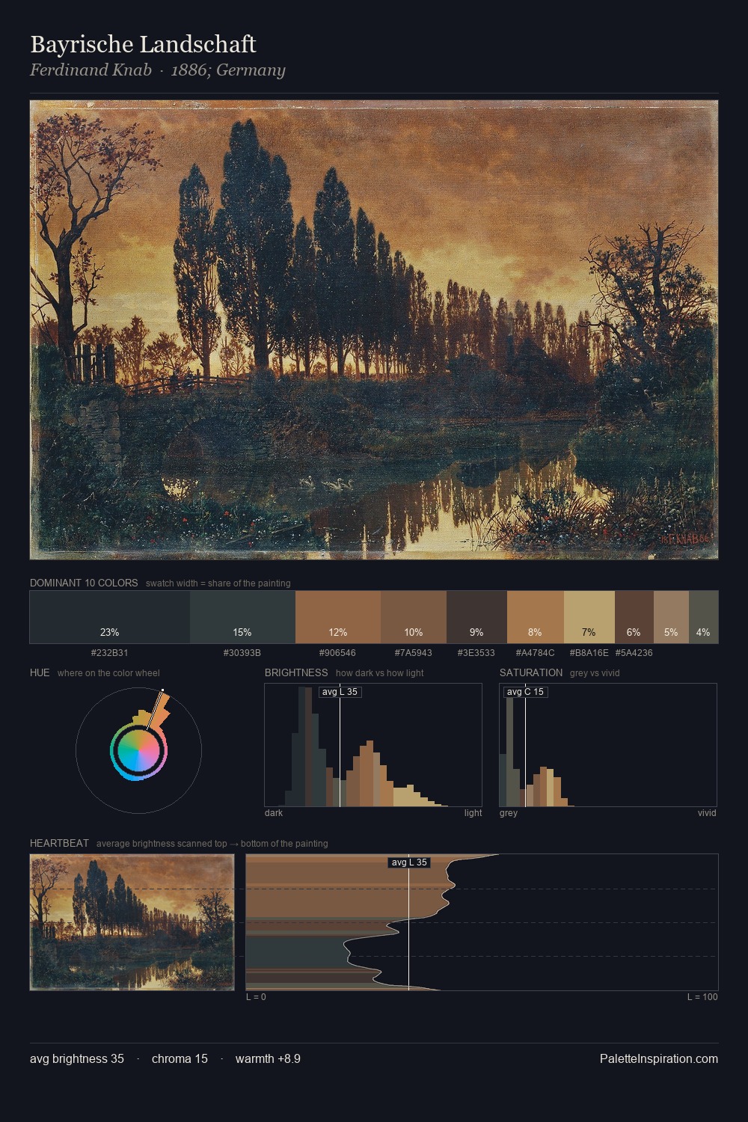The width and height of the screenshot is (748, 1122).
Task: Click hex code '#232B31' text
Action: coord(110,653)
